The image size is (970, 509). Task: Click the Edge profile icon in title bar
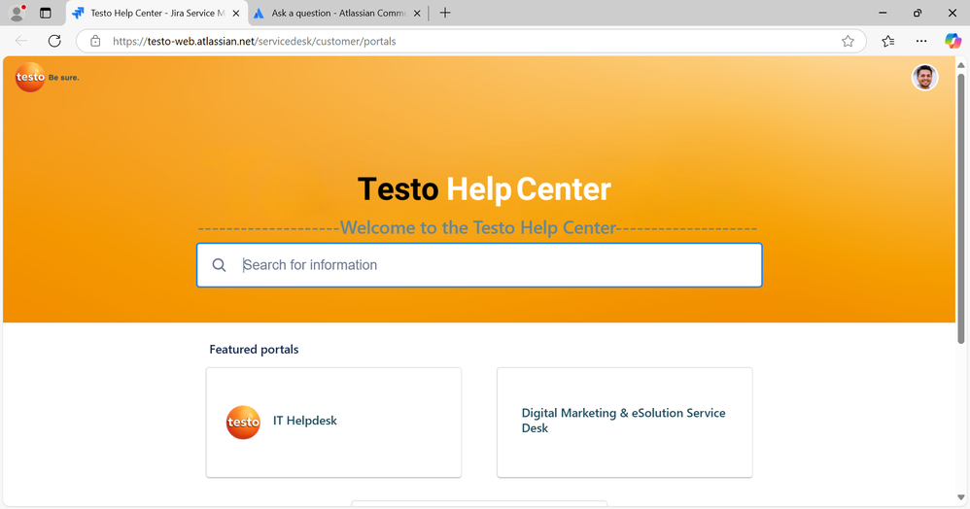[17, 13]
